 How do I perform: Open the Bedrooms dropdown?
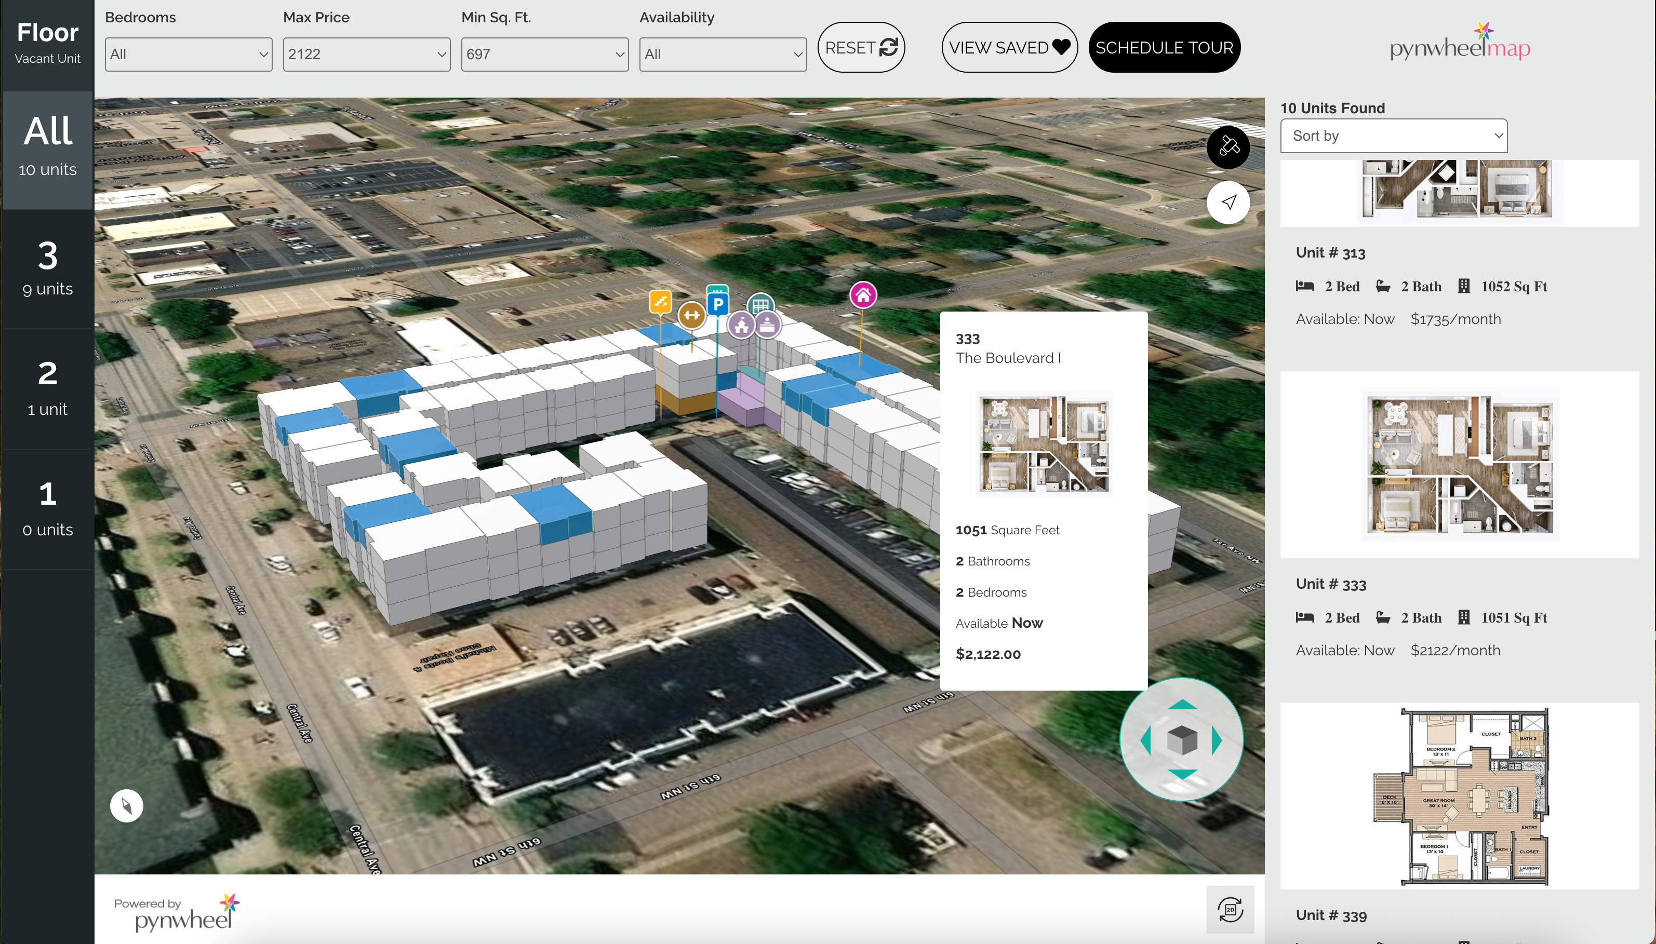189,55
